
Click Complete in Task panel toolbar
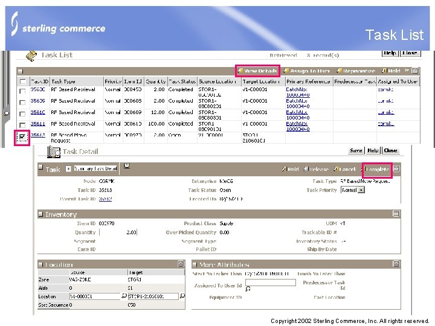click(x=376, y=169)
